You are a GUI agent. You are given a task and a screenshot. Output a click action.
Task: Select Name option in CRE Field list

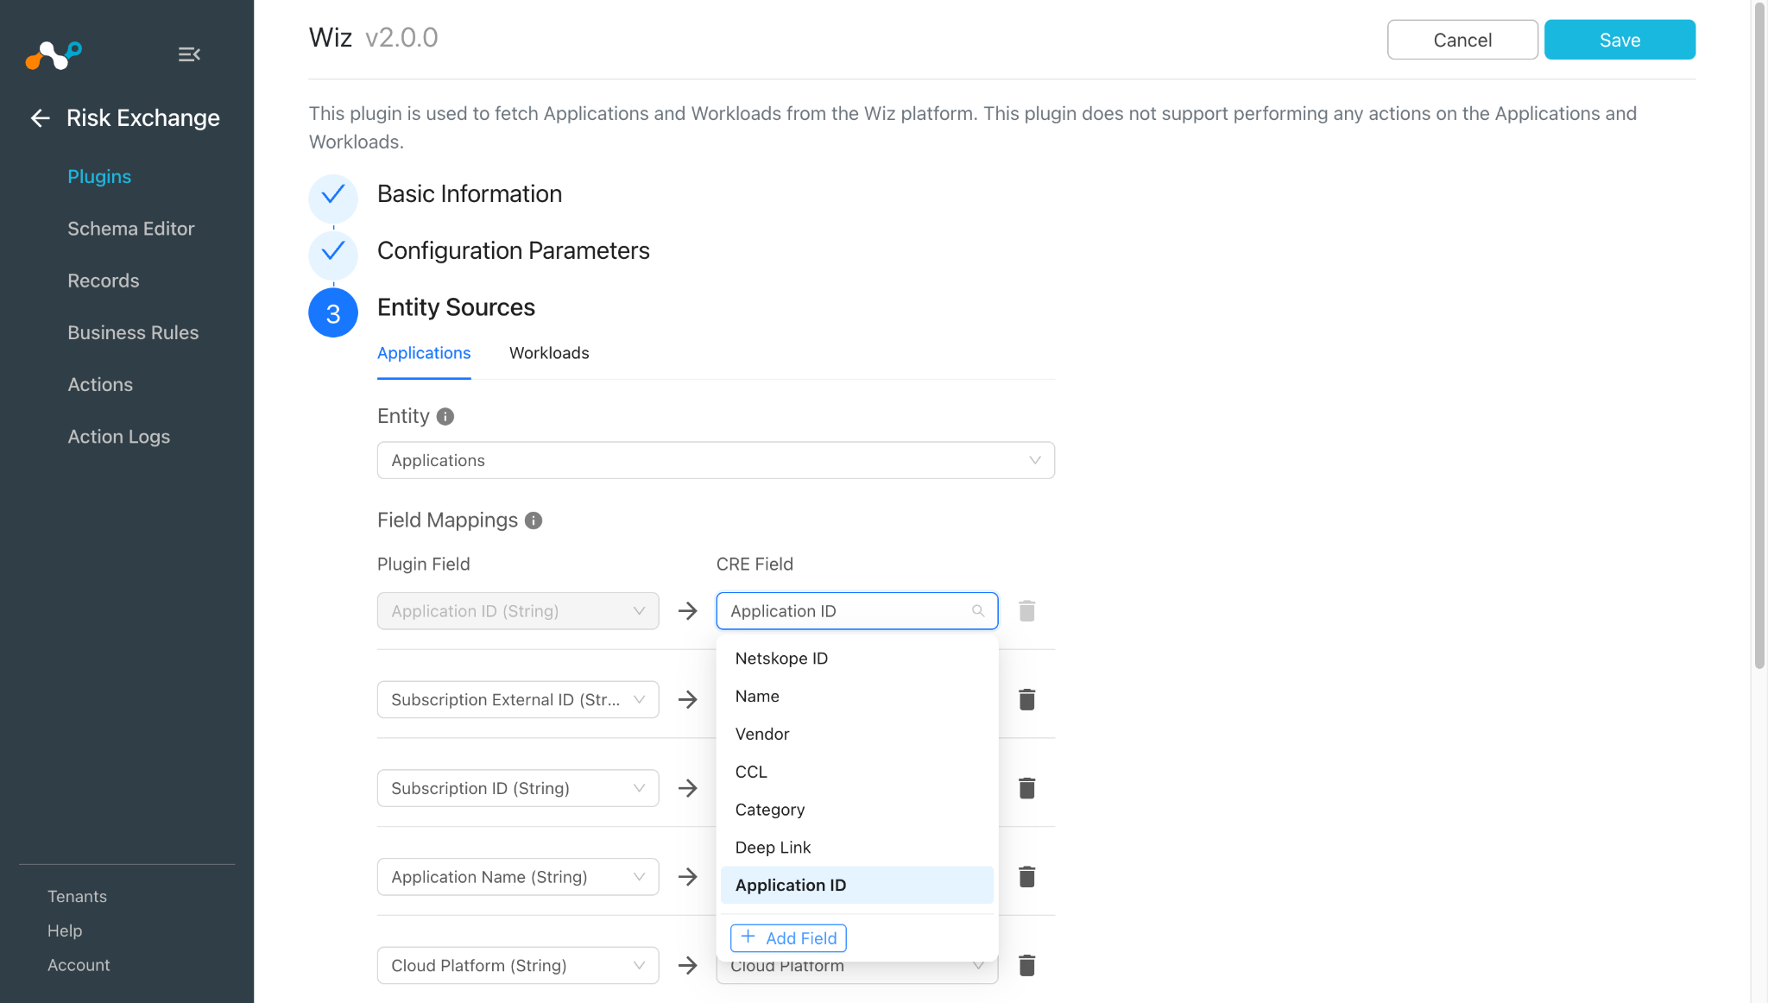(857, 697)
